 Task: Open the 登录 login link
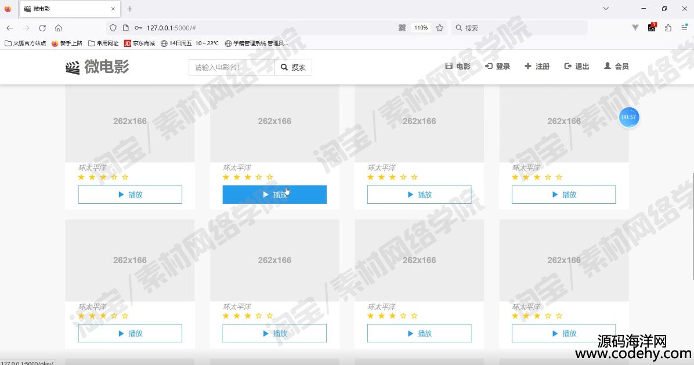(x=497, y=66)
